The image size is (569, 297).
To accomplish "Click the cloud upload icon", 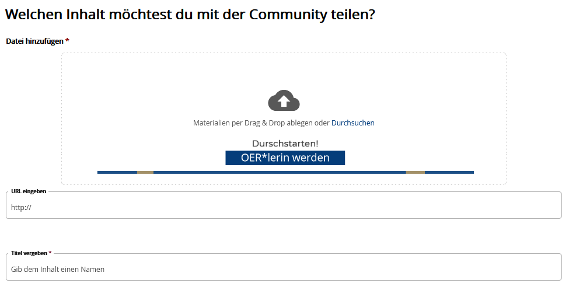I will click(284, 101).
